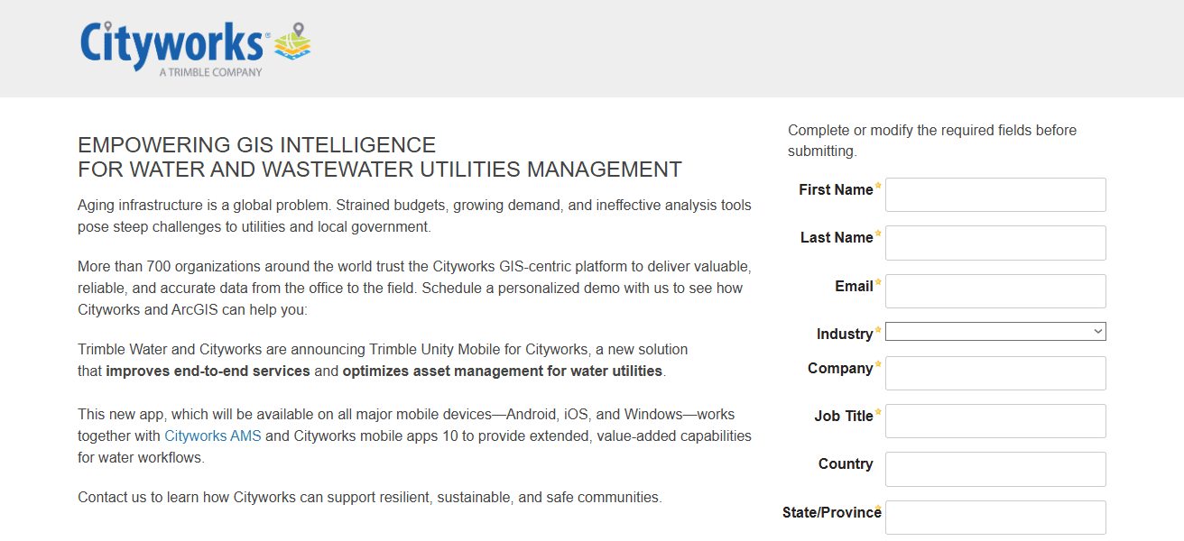The width and height of the screenshot is (1184, 541).
Task: Click the 'optimizes asset management for water utilities' bold text
Action: 503,371
